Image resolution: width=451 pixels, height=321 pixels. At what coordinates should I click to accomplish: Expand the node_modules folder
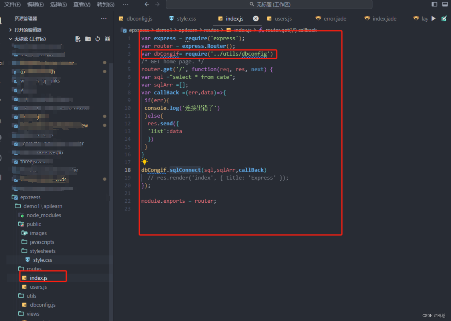point(44,215)
